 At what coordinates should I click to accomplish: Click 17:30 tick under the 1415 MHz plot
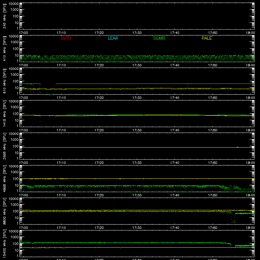pyautogui.click(x=137, y=130)
